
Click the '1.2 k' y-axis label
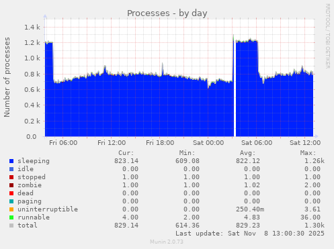32,43
